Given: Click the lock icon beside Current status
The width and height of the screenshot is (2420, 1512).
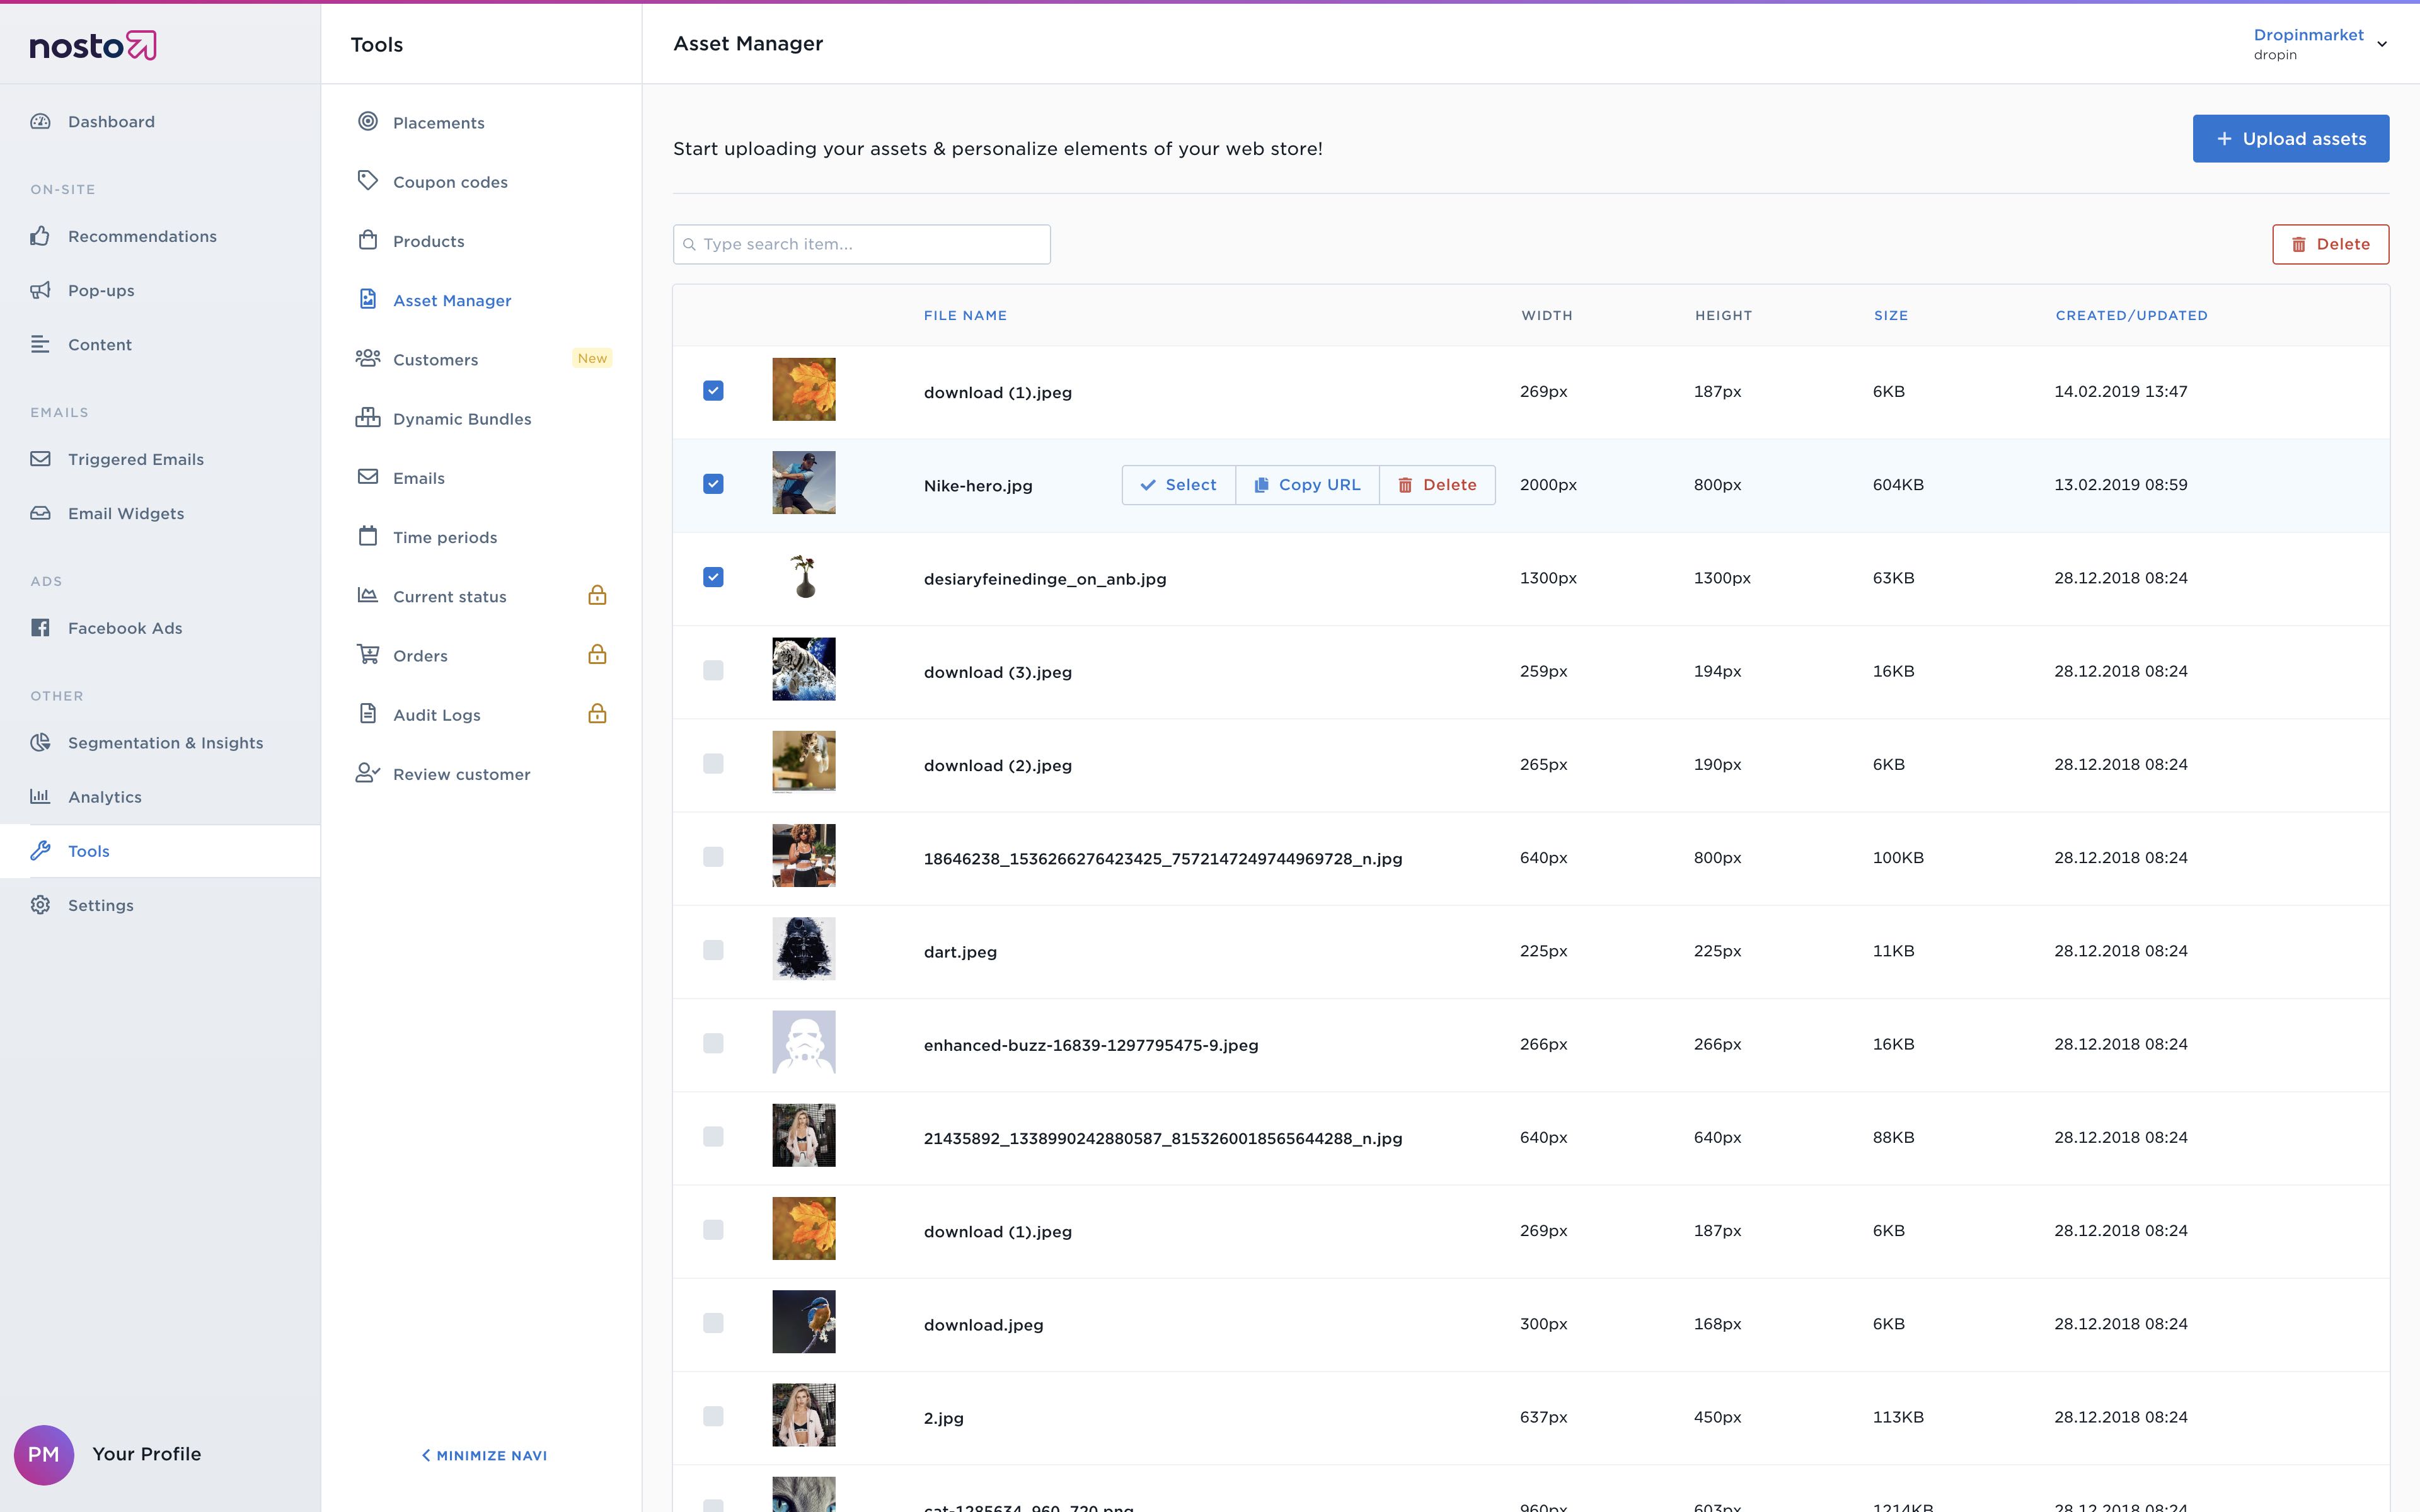Looking at the screenshot, I should 597,595.
